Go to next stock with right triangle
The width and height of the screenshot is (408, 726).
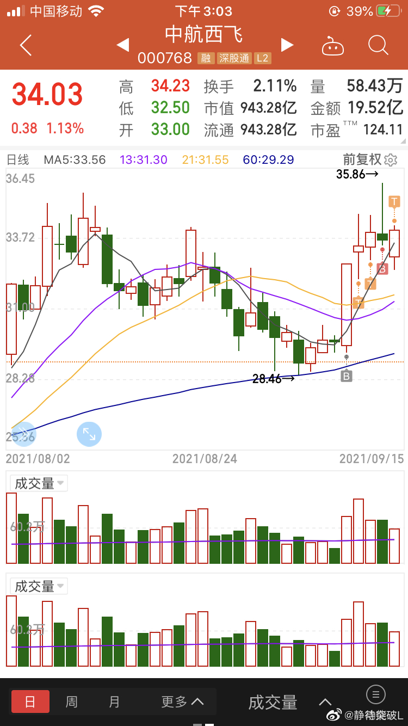(287, 45)
